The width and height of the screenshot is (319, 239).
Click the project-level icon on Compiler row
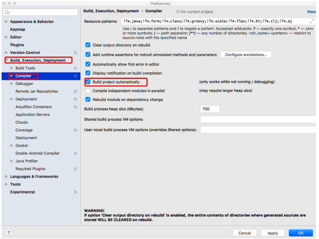coord(76,76)
